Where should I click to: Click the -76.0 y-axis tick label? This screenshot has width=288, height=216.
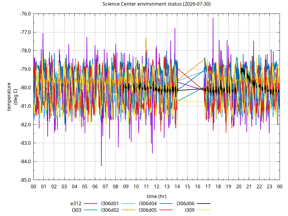[x=25, y=14]
